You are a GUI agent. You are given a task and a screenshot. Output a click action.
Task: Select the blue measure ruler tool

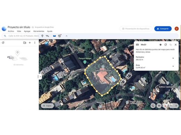54,36
